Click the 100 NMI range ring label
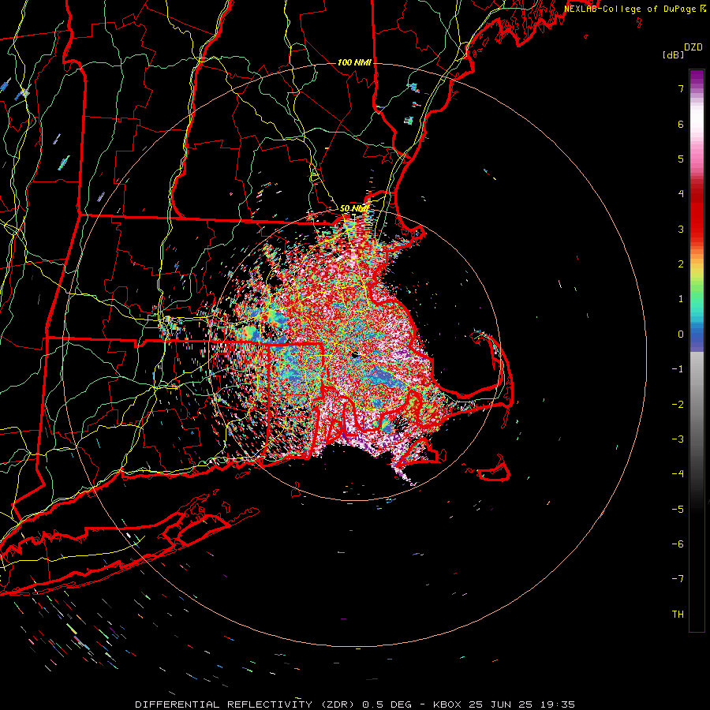Image resolution: width=710 pixels, height=710 pixels. (x=354, y=62)
